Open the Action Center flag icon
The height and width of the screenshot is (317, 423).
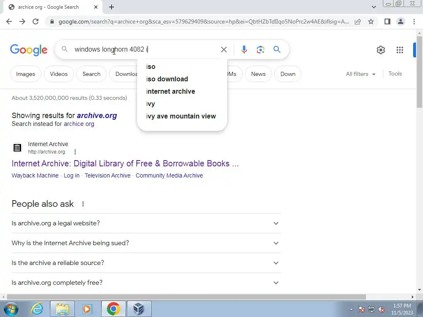pyautogui.click(x=361, y=309)
